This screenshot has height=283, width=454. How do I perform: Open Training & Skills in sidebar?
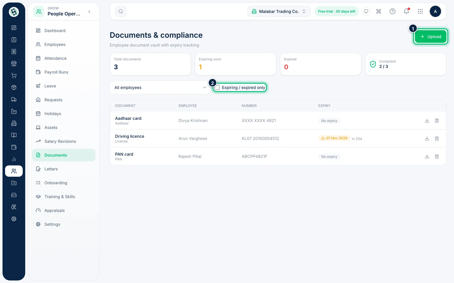64,197
